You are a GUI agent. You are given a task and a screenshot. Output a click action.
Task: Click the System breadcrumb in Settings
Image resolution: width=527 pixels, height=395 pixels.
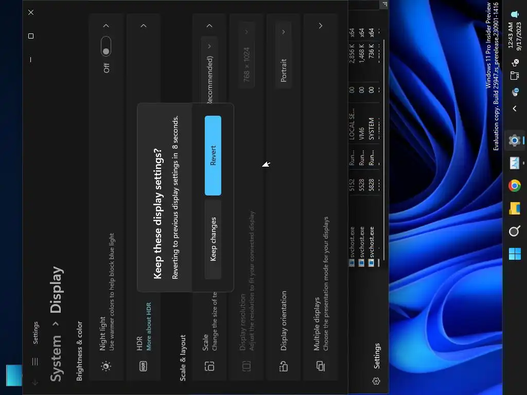[x=56, y=358]
